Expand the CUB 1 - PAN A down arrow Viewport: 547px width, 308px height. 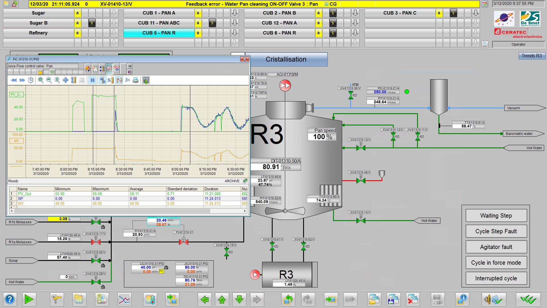click(235, 13)
